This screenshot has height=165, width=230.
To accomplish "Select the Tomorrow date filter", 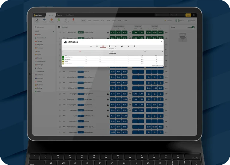I will [96, 21].
